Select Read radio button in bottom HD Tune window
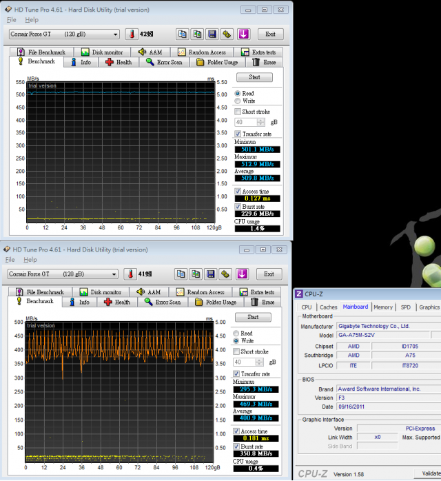Image resolution: width=441 pixels, height=481 pixels. pos(236,333)
